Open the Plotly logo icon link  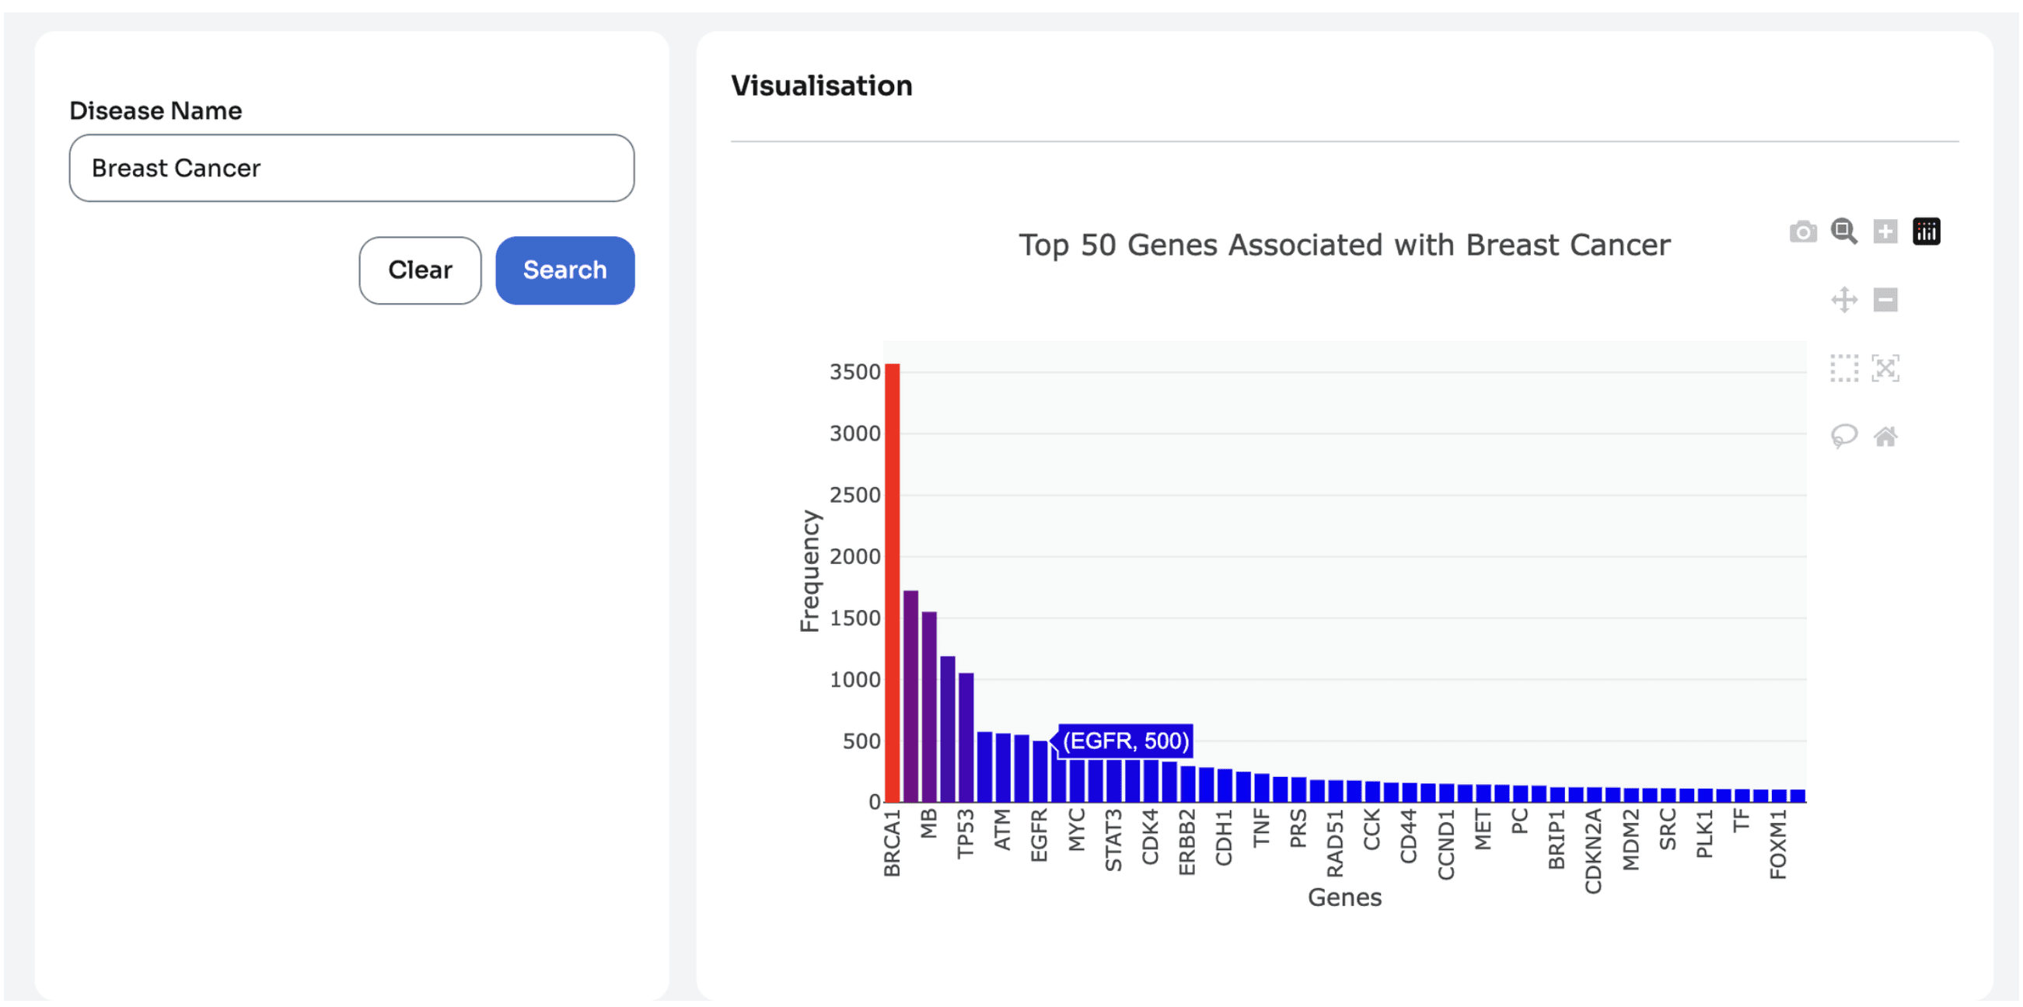pos(1926,232)
